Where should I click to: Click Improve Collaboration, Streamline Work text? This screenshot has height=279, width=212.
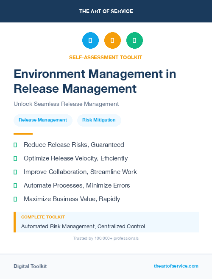click(x=80, y=172)
